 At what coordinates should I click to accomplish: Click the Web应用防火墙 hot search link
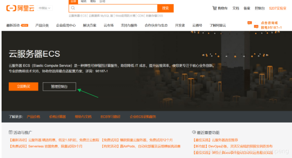(125, 16)
